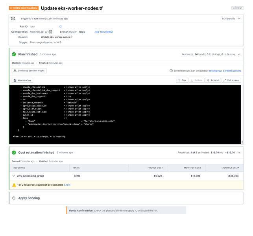Click the info icon beside the Sentinel mocks note

click(171, 71)
